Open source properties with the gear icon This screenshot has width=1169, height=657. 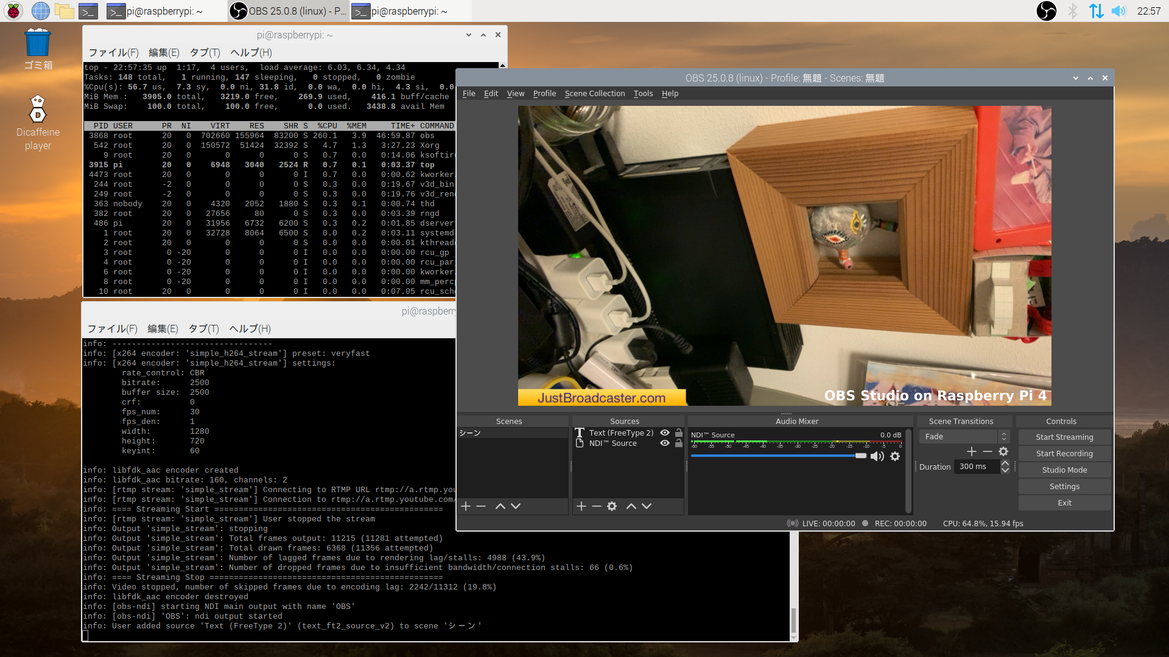click(x=612, y=506)
